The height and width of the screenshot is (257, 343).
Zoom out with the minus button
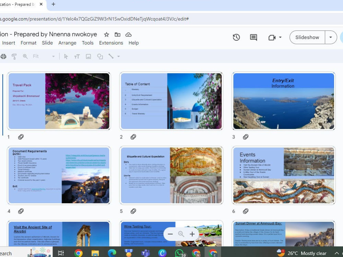coord(170,234)
